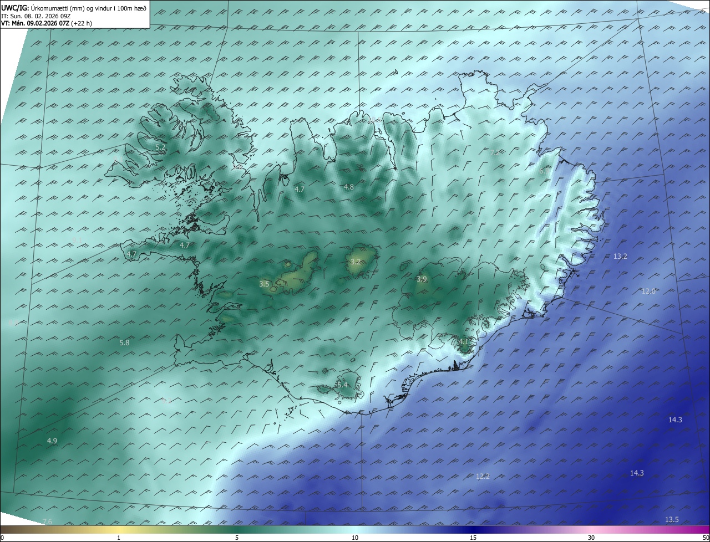Screen dimensions: 710x542
Task: Click the 5.8 value over Faxaflói bay
Action: (x=124, y=342)
